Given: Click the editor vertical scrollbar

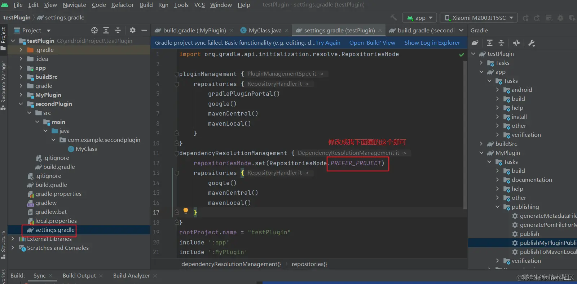Looking at the screenshot, I should 465,135.
